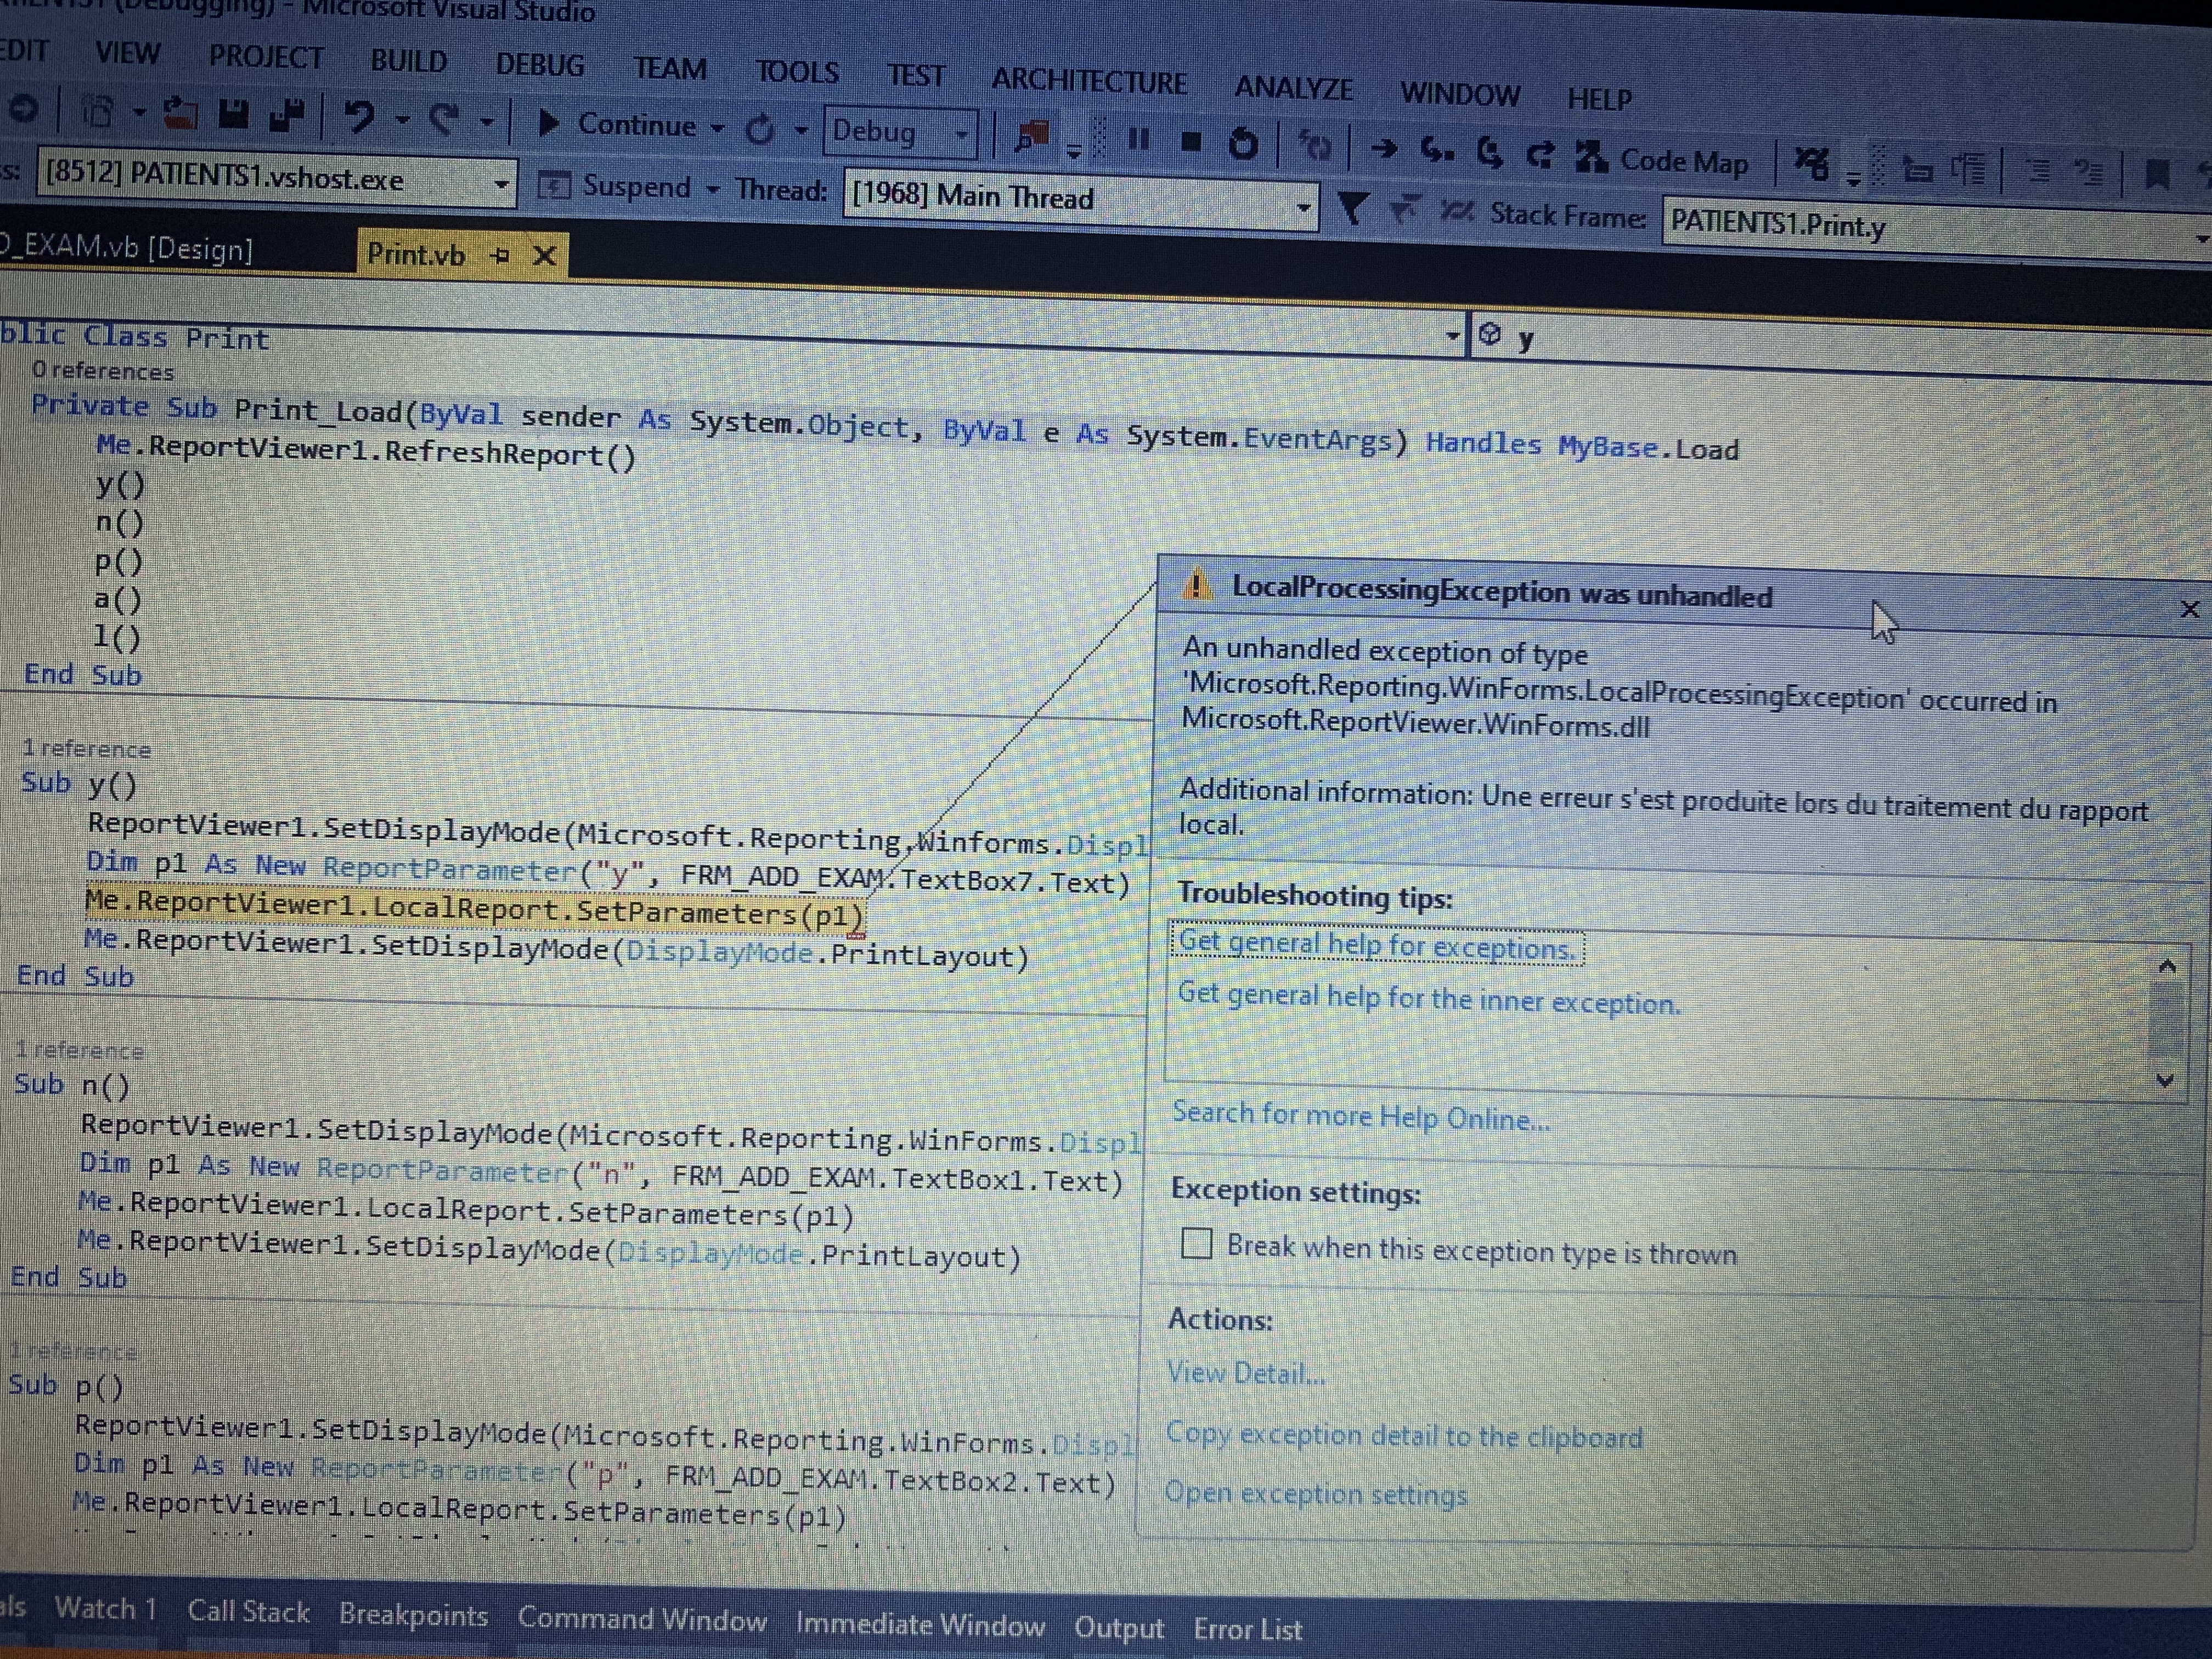Enable Break when this exception type is thrown
2212x1659 pixels.
pos(1196,1243)
